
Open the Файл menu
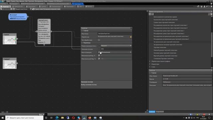tap(8, 1)
